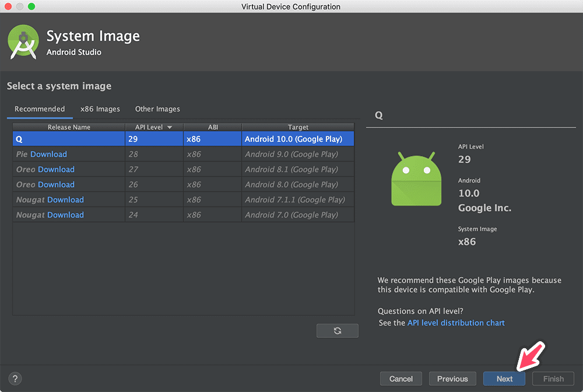583x392 pixels.
Task: Click the Target column header
Action: (x=298, y=127)
